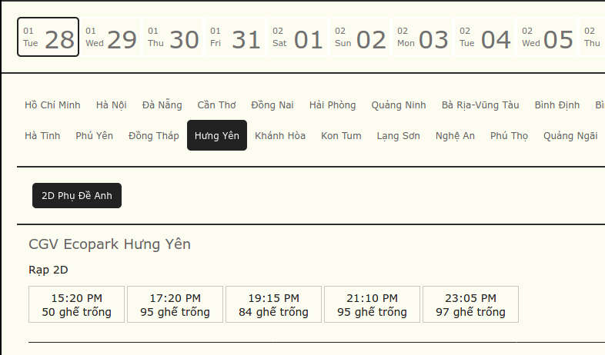
Task: Choose the 21:10 PM showtime
Action: [372, 304]
